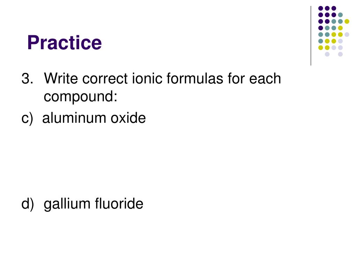Select the text 'aluminum oxide'
Screen dimensions: 357x268
[x=94, y=118]
